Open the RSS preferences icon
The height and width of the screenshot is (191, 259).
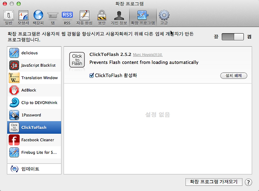point(67,15)
